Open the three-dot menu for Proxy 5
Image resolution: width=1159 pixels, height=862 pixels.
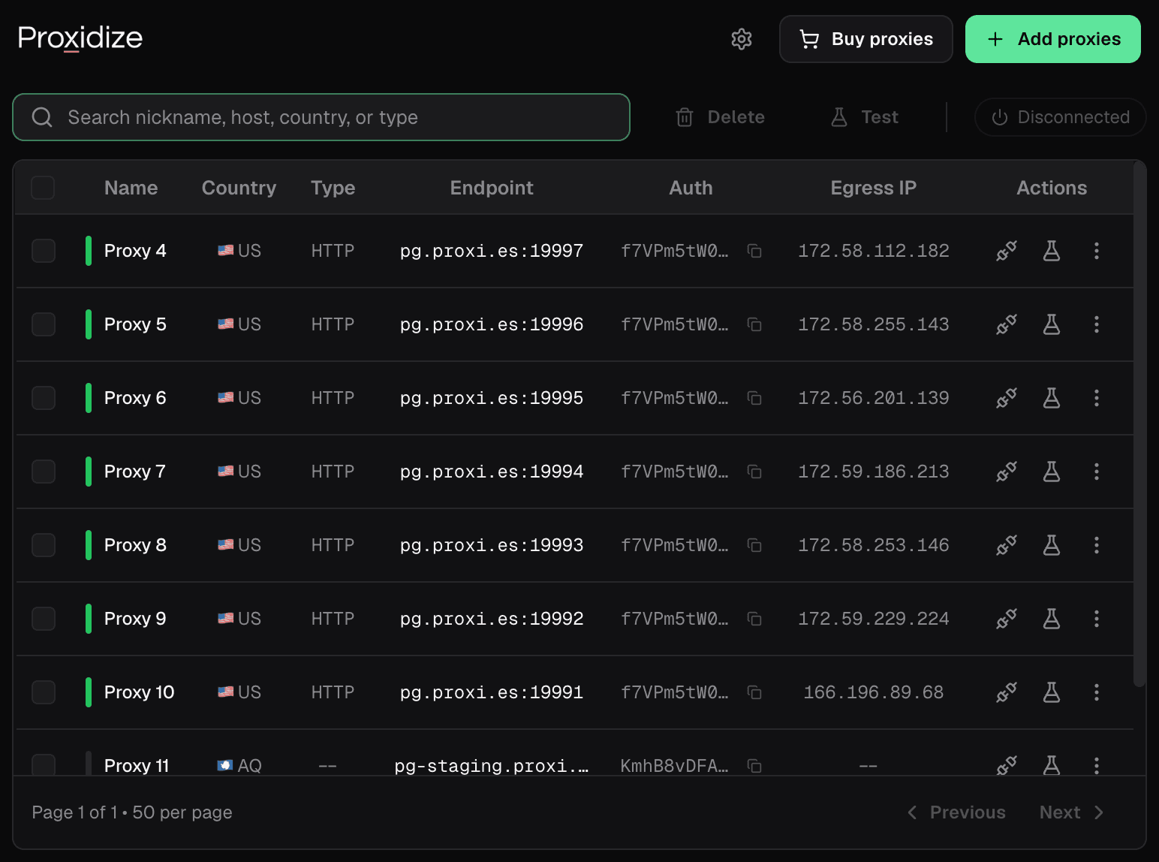coord(1097,324)
